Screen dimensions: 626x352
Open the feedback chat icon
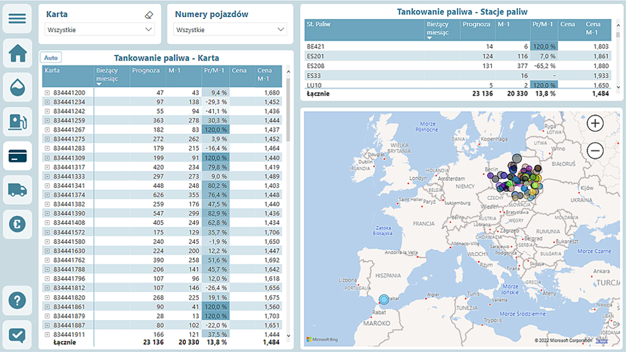tap(17, 335)
